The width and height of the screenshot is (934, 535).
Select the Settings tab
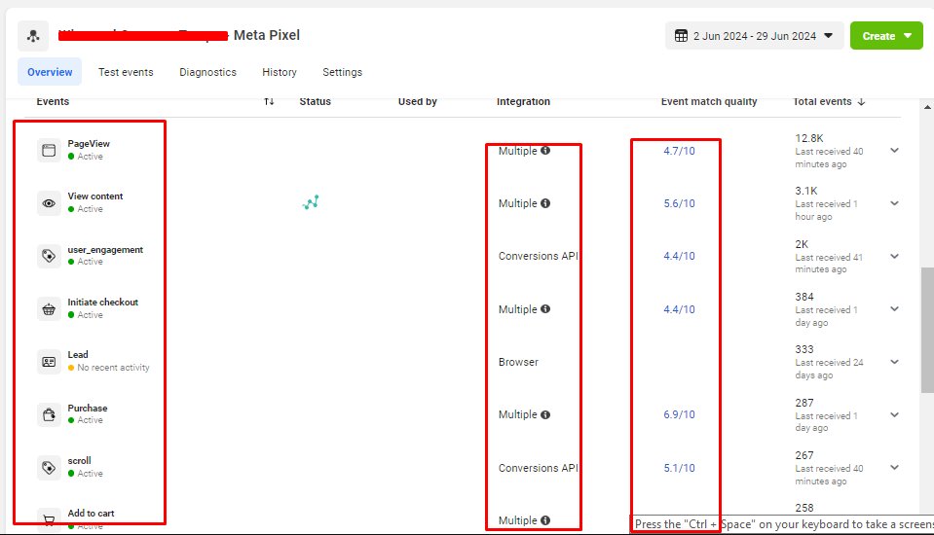(x=343, y=72)
